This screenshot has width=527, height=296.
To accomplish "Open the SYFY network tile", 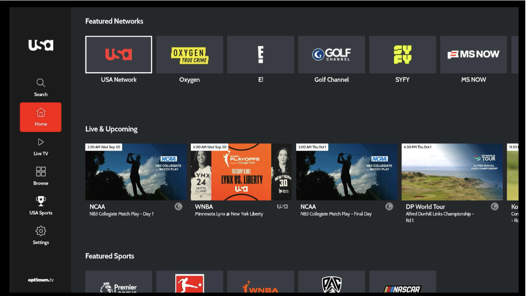I will [403, 55].
